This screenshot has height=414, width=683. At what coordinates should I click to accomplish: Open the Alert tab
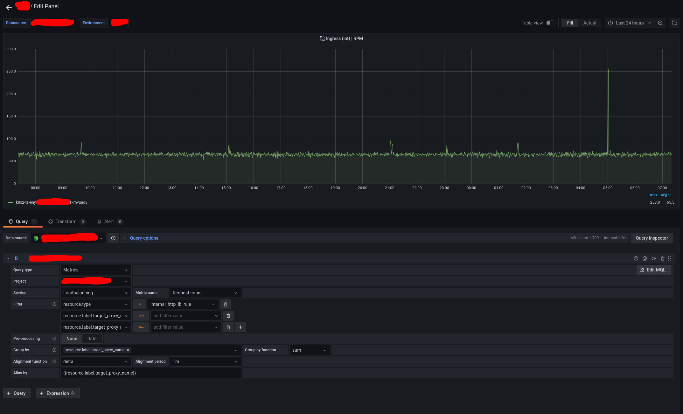pyautogui.click(x=109, y=221)
